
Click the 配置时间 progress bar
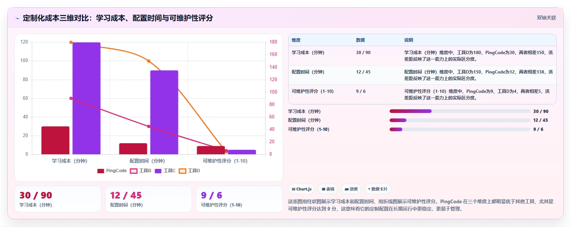460,120
